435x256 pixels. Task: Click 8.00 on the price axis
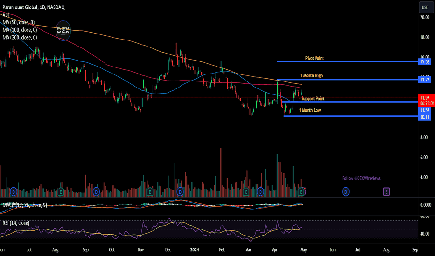(424, 138)
